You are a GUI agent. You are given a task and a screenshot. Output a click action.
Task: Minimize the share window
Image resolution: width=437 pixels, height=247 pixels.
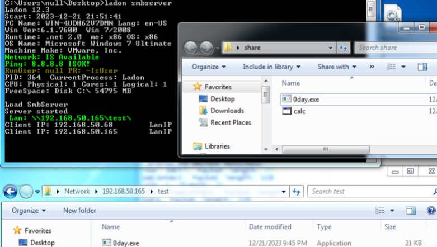point(407,28)
